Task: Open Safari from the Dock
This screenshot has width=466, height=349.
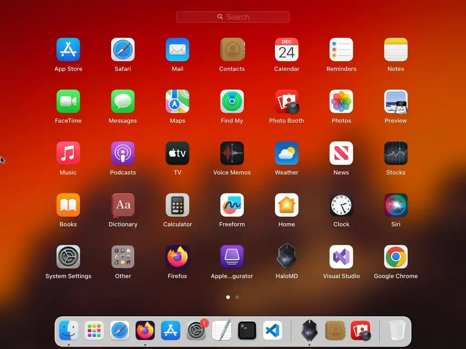Action: tap(120, 330)
